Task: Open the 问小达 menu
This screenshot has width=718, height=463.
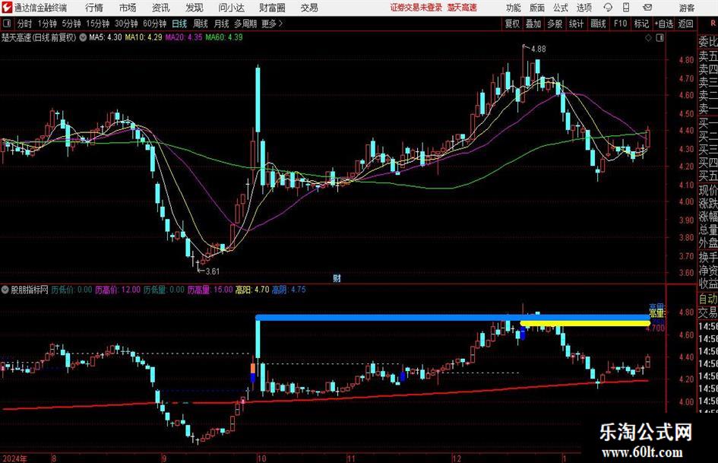Action: coord(231,8)
